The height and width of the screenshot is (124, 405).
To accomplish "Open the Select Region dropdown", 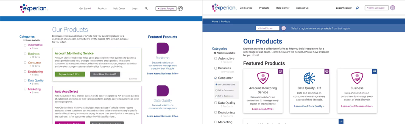I will (166, 9).
